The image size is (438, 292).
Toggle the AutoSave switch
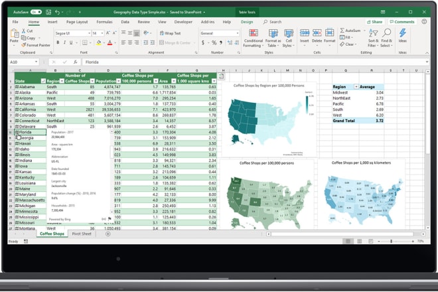(36, 12)
